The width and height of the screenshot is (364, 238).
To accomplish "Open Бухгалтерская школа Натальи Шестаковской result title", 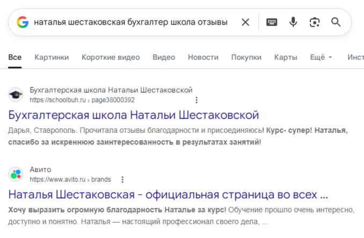I will coord(134,115).
